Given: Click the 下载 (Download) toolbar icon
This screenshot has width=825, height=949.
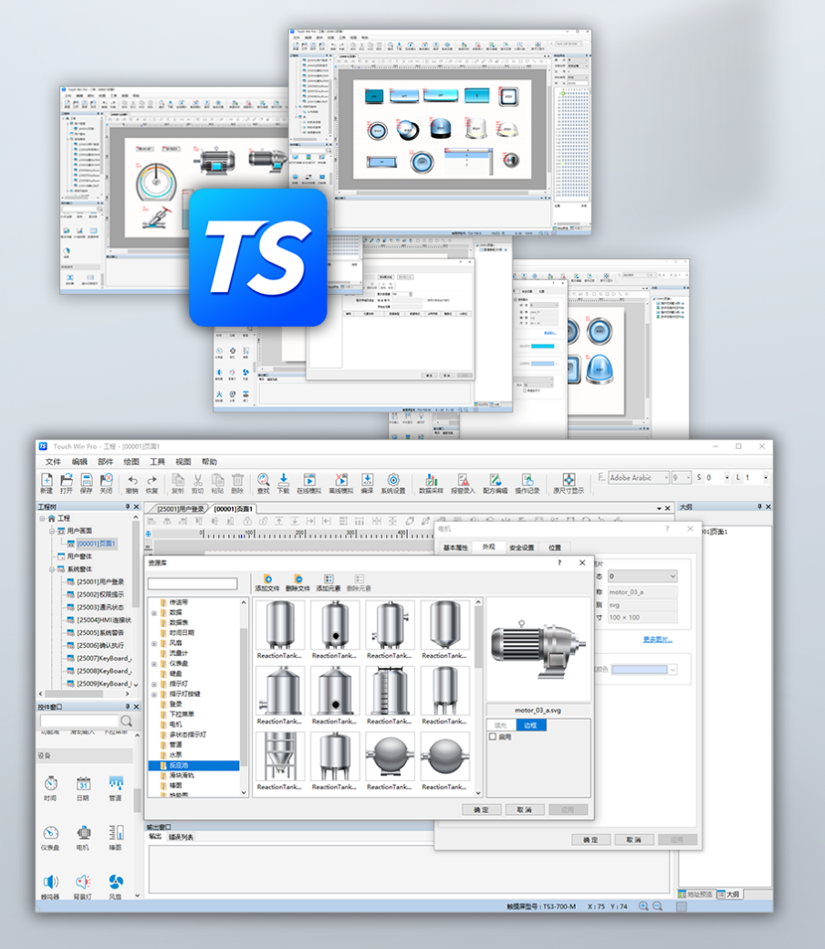Looking at the screenshot, I should pyautogui.click(x=283, y=483).
